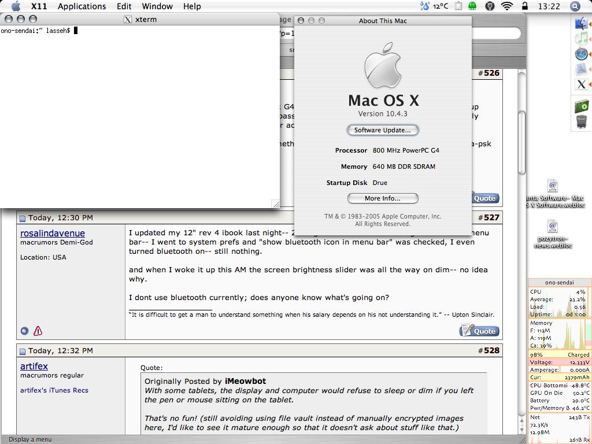Select the pozytron-news.webloc desktop file

point(553,234)
